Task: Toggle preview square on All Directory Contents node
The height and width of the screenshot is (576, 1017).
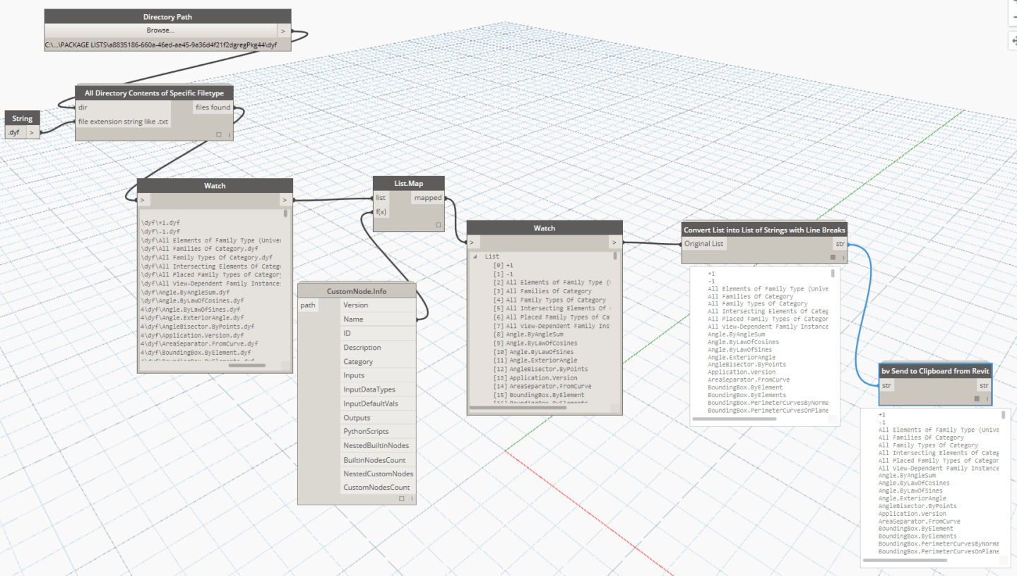Action: 219,134
